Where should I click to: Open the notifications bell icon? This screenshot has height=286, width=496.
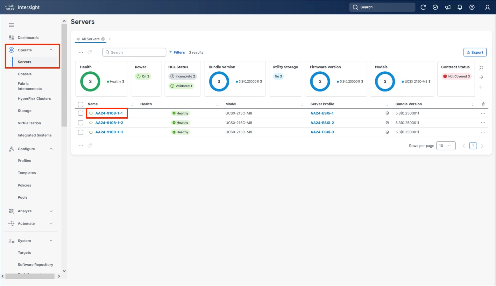point(460,7)
